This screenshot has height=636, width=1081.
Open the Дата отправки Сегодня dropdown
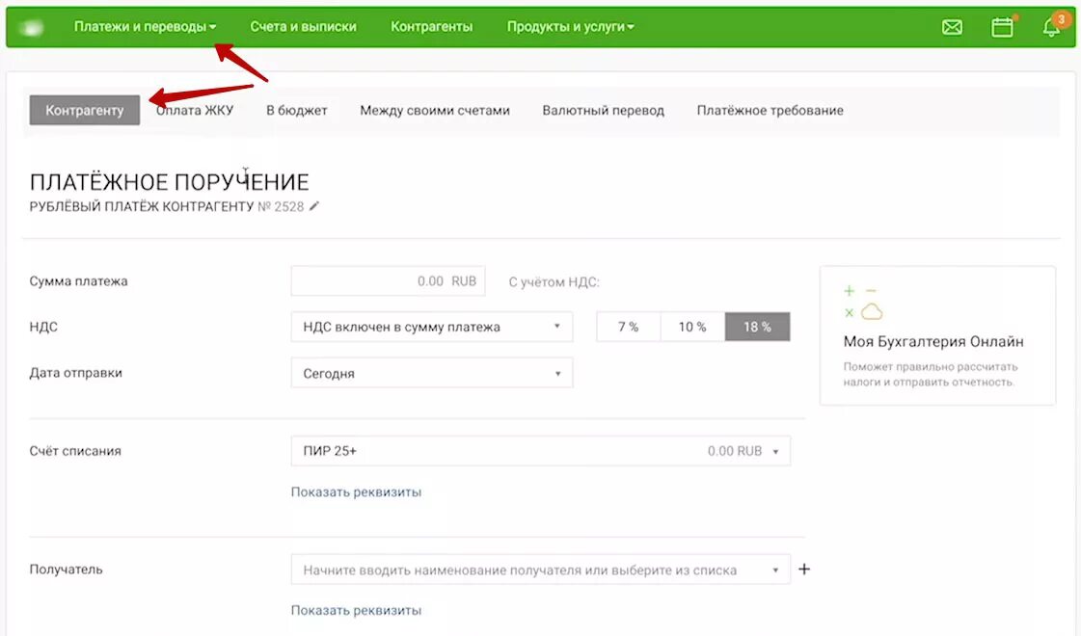click(x=432, y=373)
